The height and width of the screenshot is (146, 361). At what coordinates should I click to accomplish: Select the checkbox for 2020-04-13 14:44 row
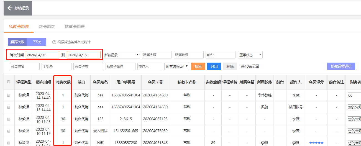click(9, 107)
